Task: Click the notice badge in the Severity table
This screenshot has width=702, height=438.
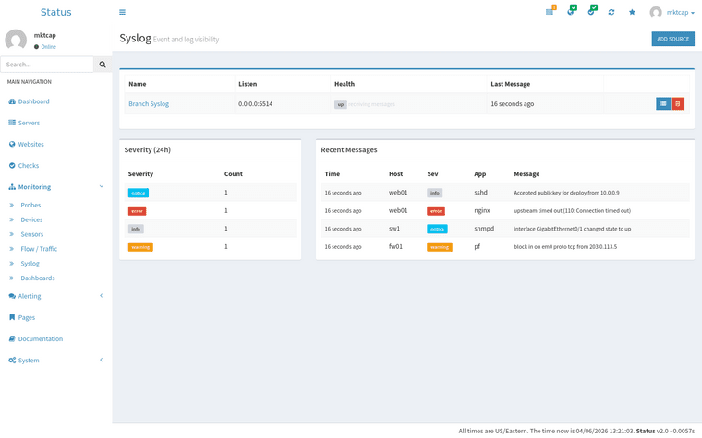Action: pyautogui.click(x=139, y=193)
